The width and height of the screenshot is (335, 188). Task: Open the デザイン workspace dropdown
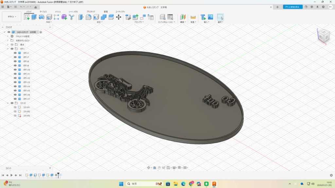tap(11, 17)
